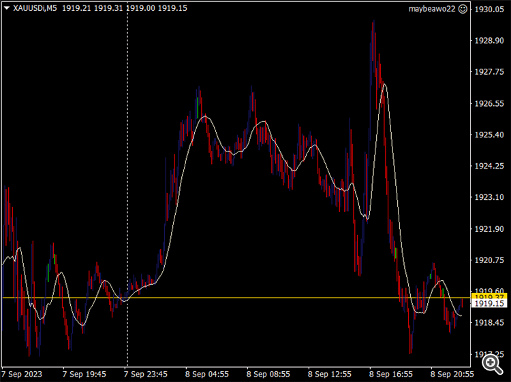
Task: Click the 1921.90 price scale label
Action: tap(489, 228)
